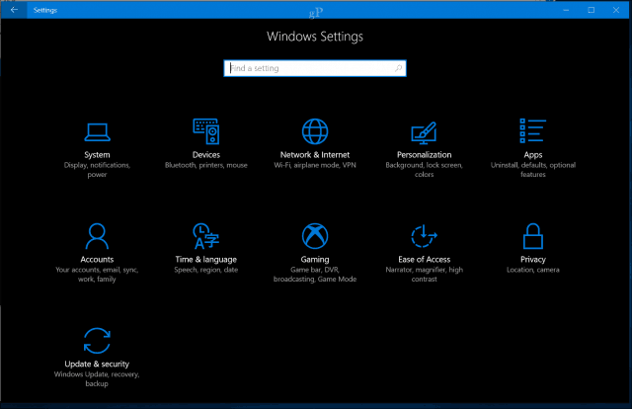Close the Settings window
This screenshot has height=409, width=632.
[x=616, y=10]
